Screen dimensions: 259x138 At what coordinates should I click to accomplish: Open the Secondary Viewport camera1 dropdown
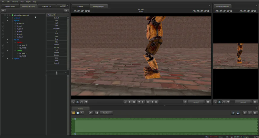[x=243, y=102]
